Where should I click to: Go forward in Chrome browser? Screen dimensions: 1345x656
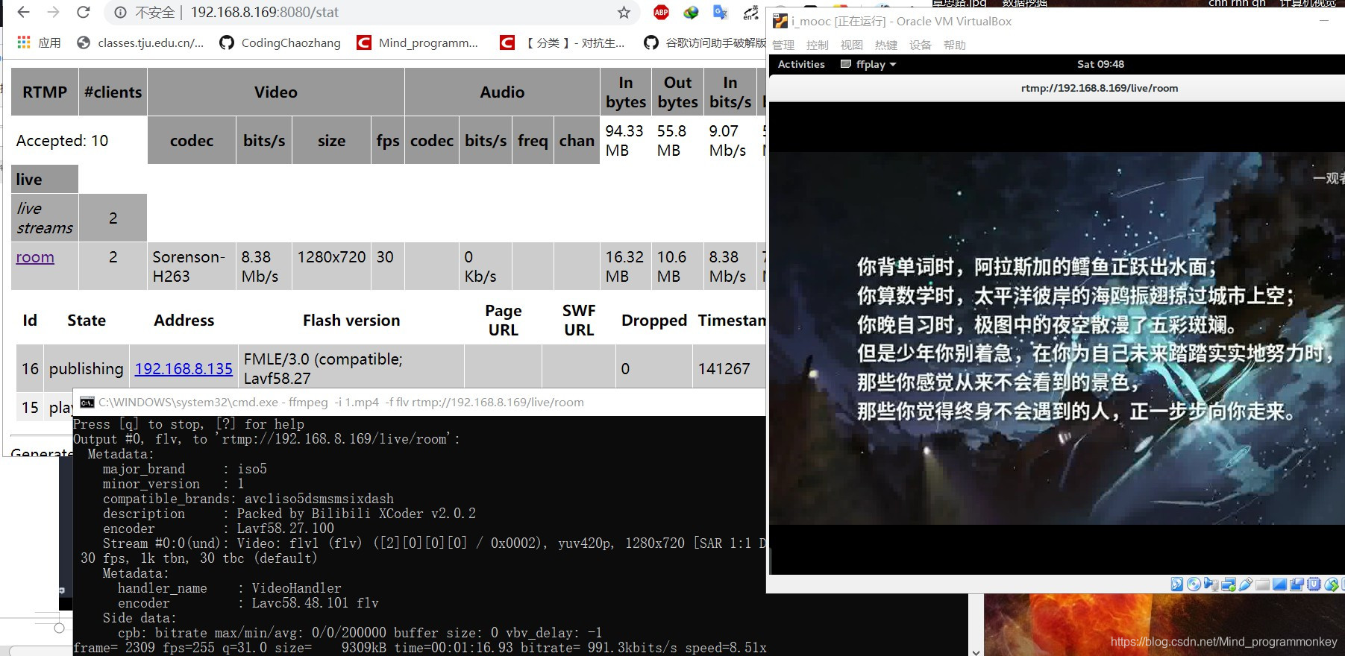point(53,12)
